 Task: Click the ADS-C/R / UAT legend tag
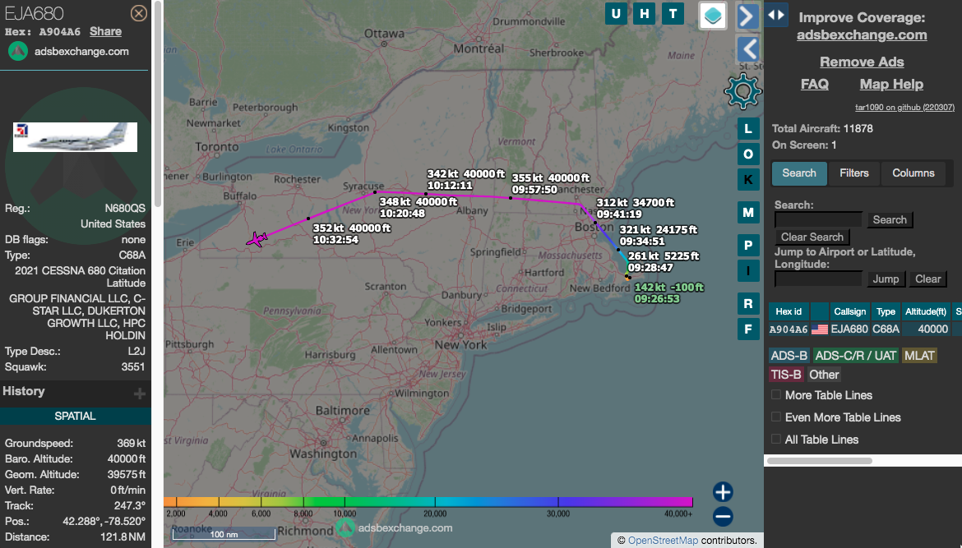click(x=856, y=356)
